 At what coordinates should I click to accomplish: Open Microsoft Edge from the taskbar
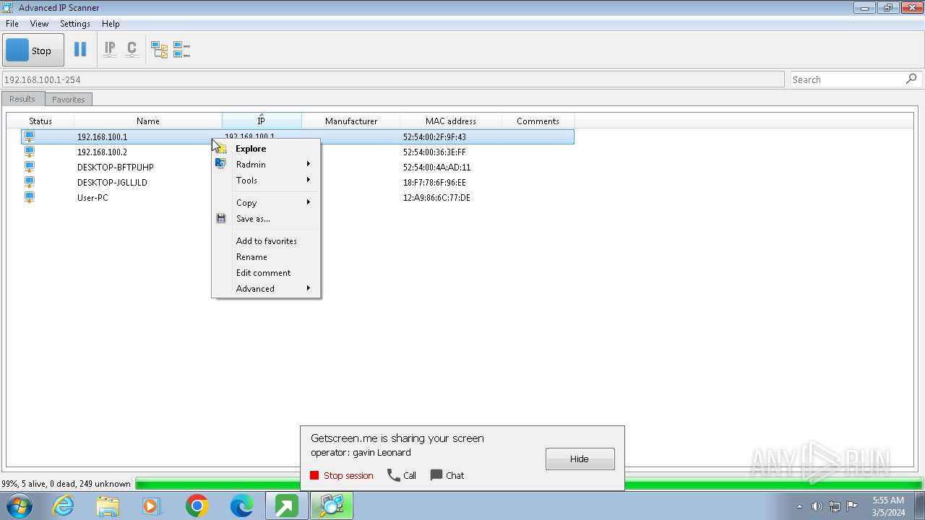(241, 506)
